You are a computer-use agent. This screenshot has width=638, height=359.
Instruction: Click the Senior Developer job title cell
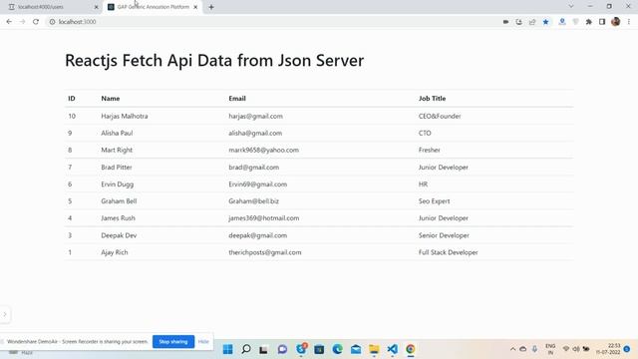[x=444, y=235]
